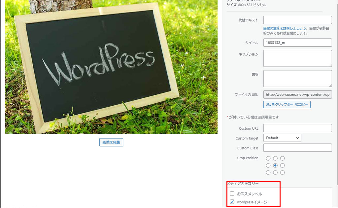The image size is (338, 208).
Task: Select top-left Crop Position radio button
Action: [268, 158]
